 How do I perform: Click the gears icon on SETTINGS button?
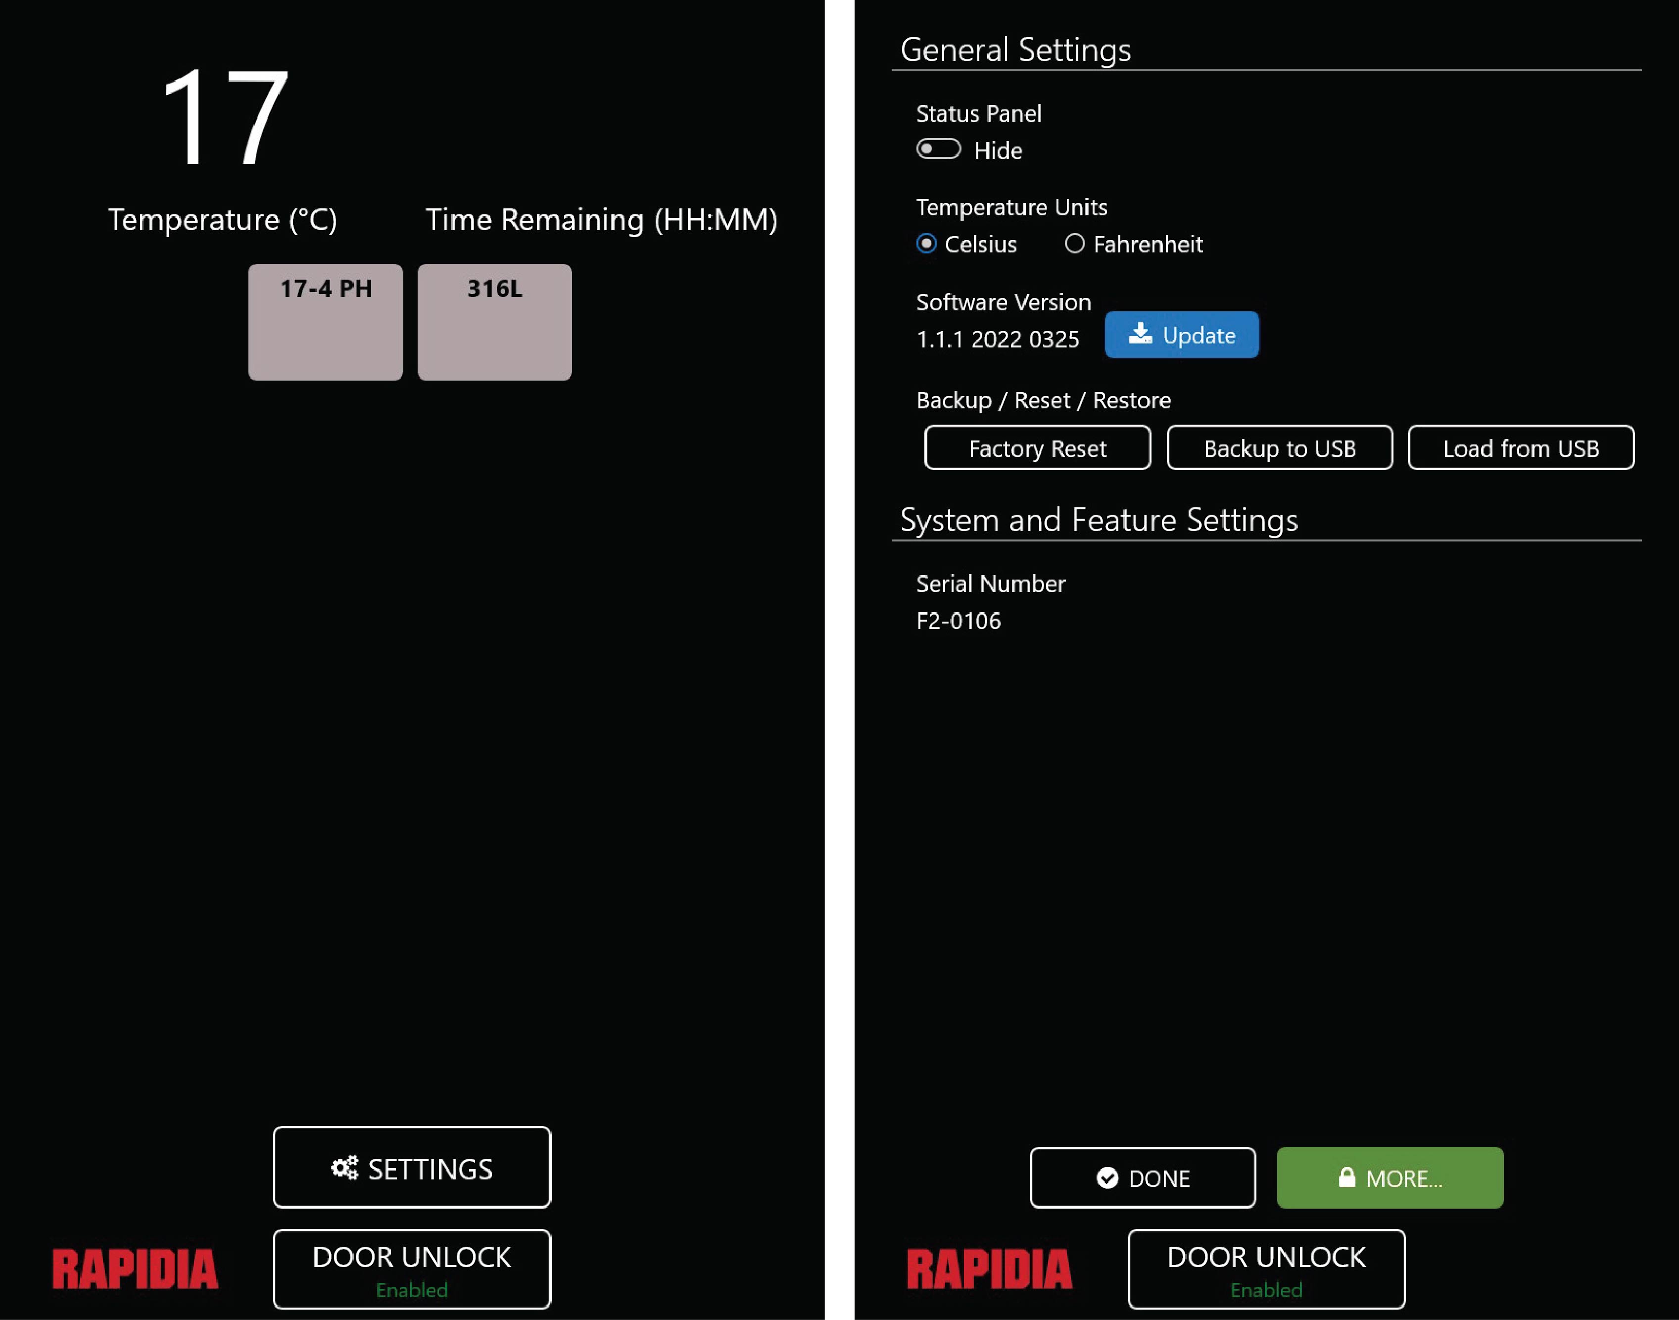[344, 1167]
